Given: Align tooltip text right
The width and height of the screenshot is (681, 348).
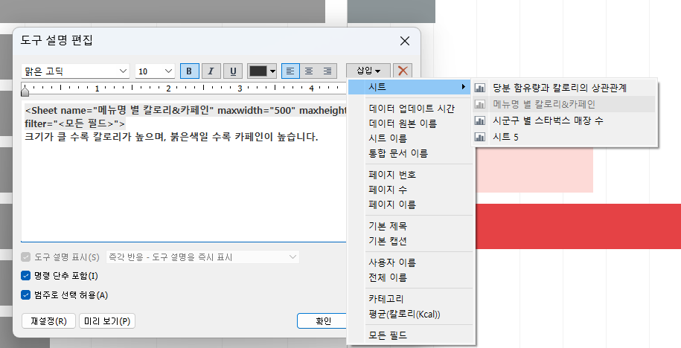Looking at the screenshot, I should [327, 71].
